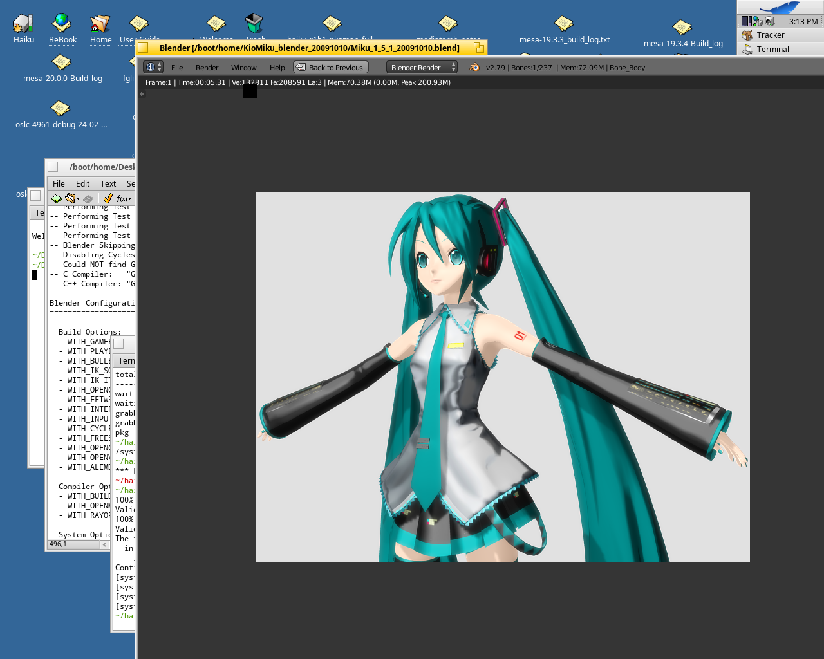Click the ProcessController tray icon
Screen dimensions: 824x659
(746, 21)
